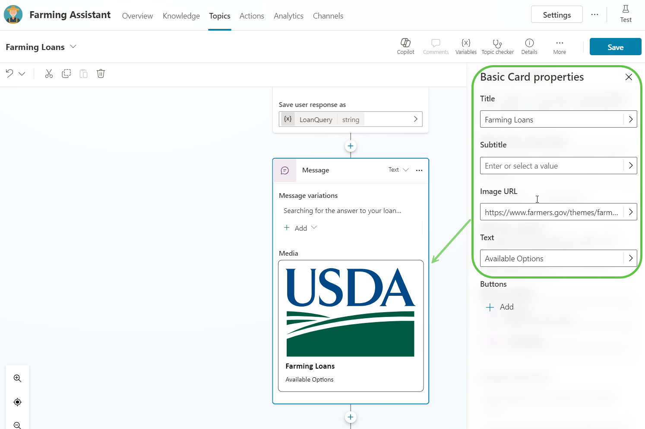Recenter canvas with the target icon
The image size is (645, 429).
point(17,402)
